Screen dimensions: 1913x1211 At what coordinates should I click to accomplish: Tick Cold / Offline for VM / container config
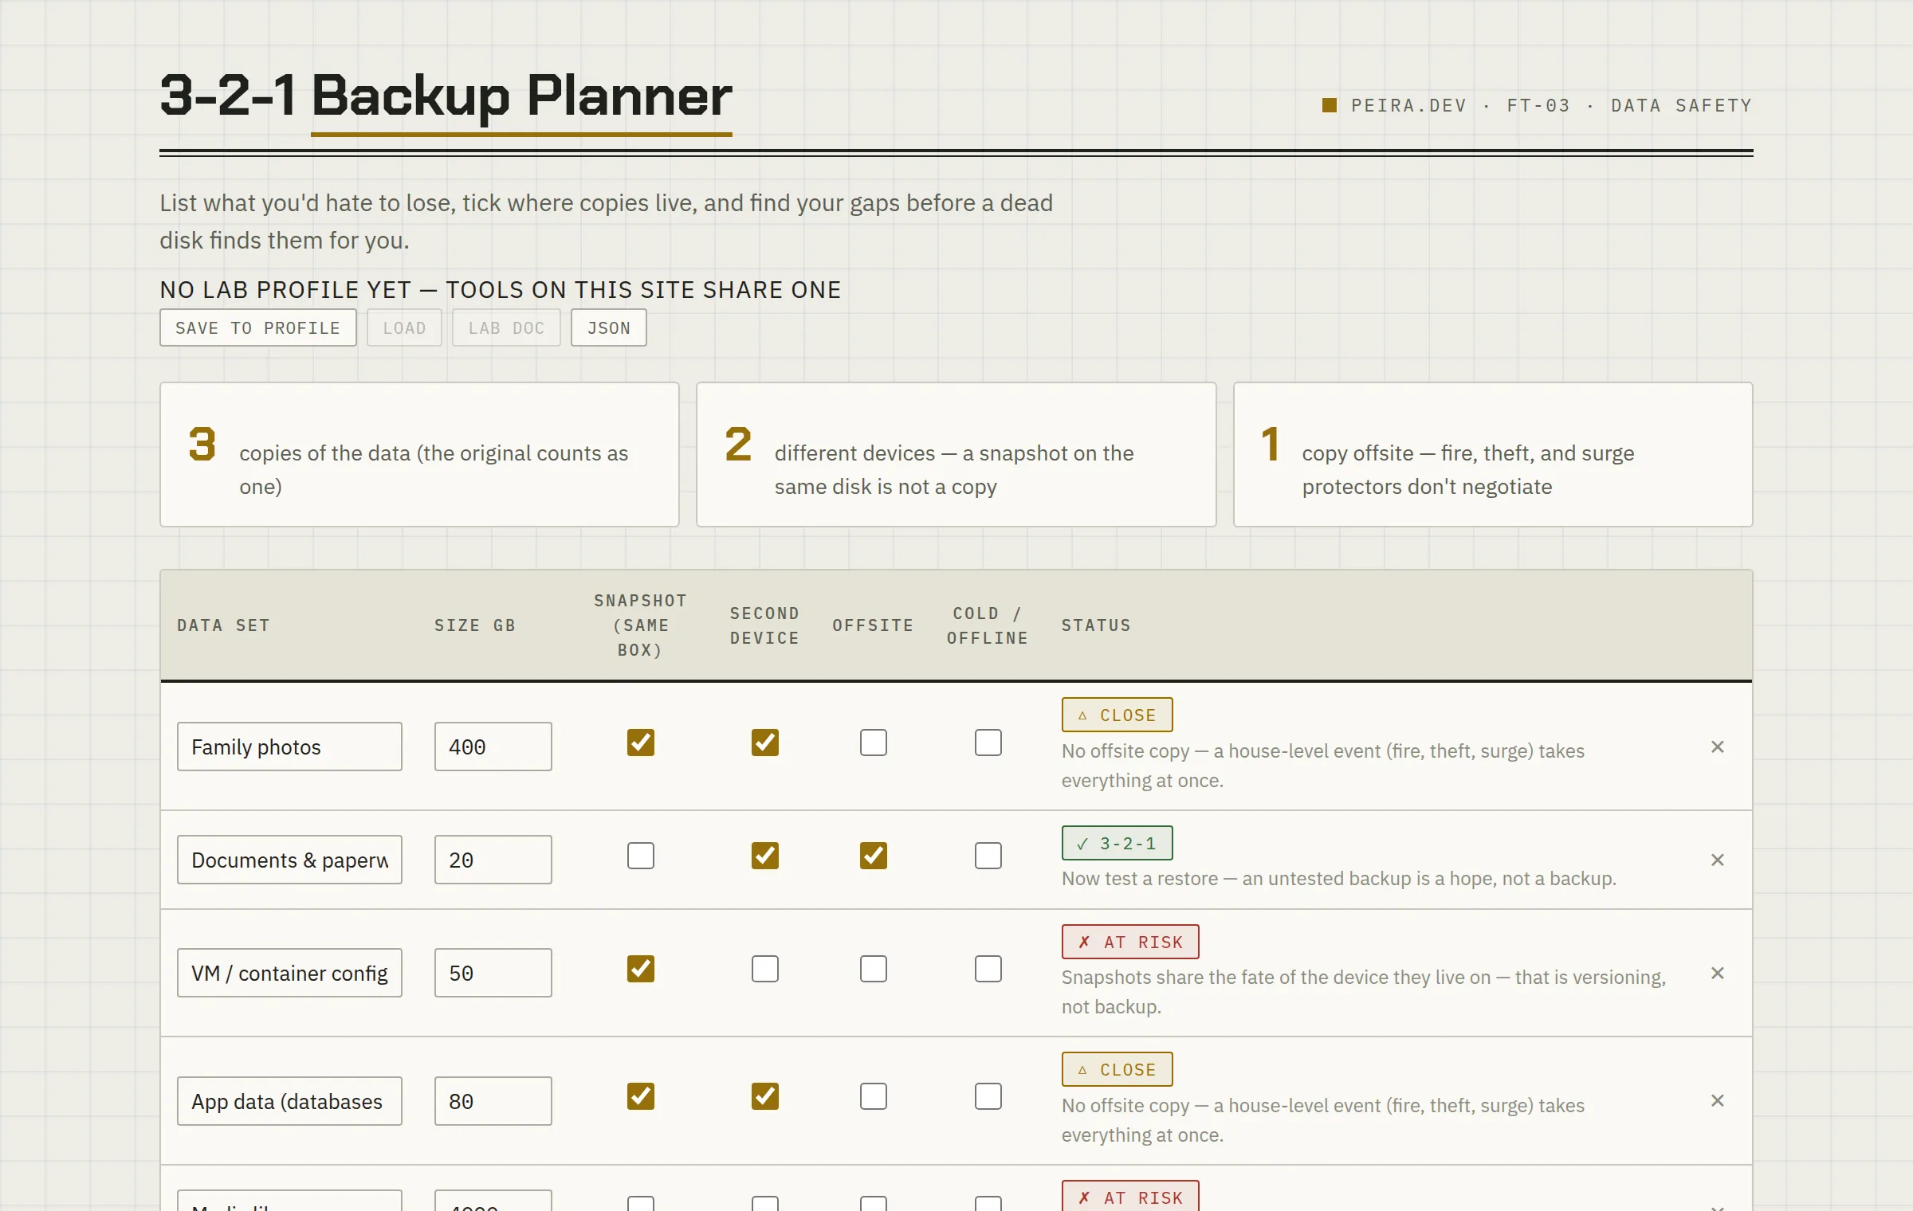click(988, 969)
